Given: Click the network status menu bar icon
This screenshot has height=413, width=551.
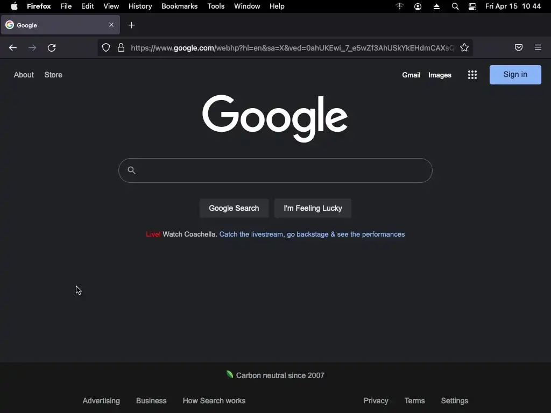Looking at the screenshot, I should coord(400,6).
